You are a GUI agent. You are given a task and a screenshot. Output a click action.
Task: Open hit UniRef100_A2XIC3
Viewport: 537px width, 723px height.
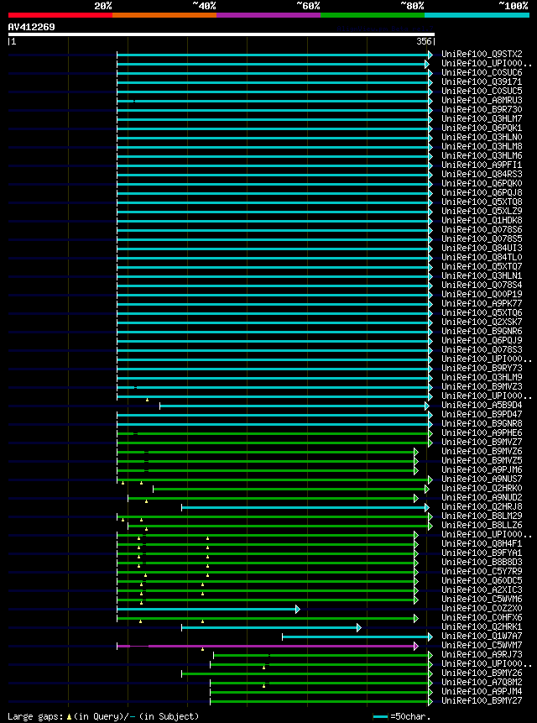point(482,589)
